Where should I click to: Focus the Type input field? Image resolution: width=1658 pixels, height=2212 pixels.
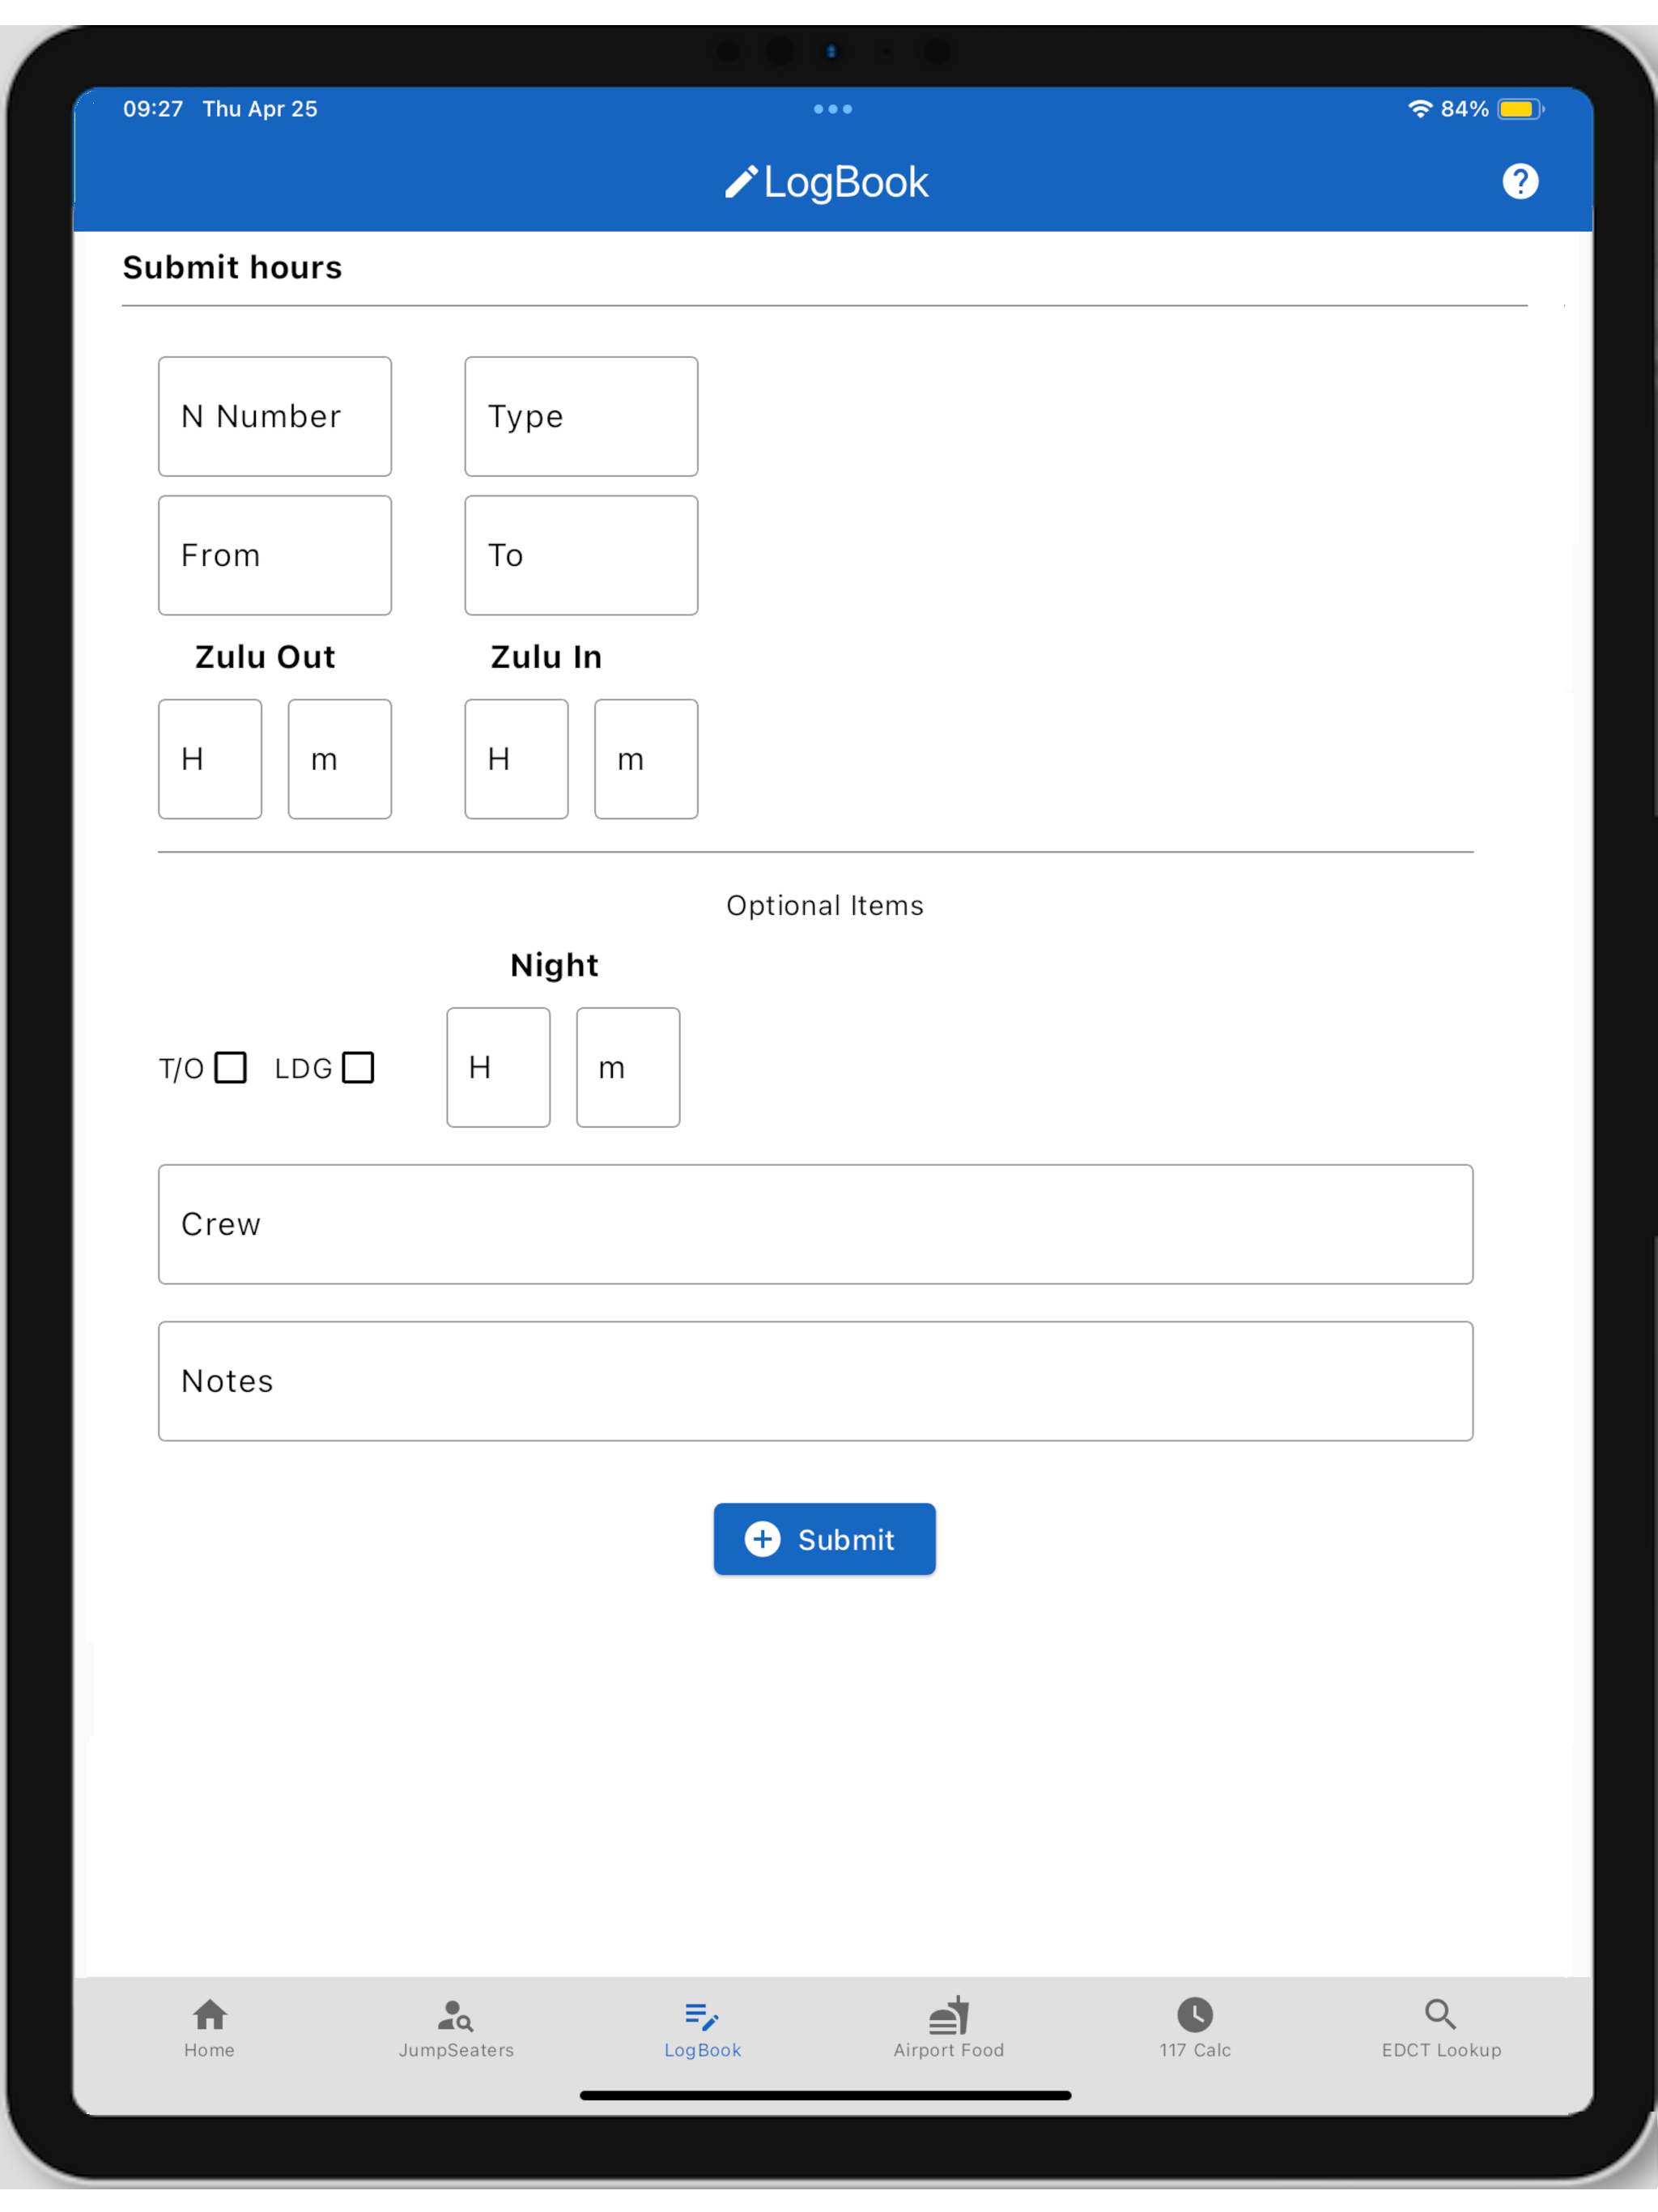click(x=581, y=416)
